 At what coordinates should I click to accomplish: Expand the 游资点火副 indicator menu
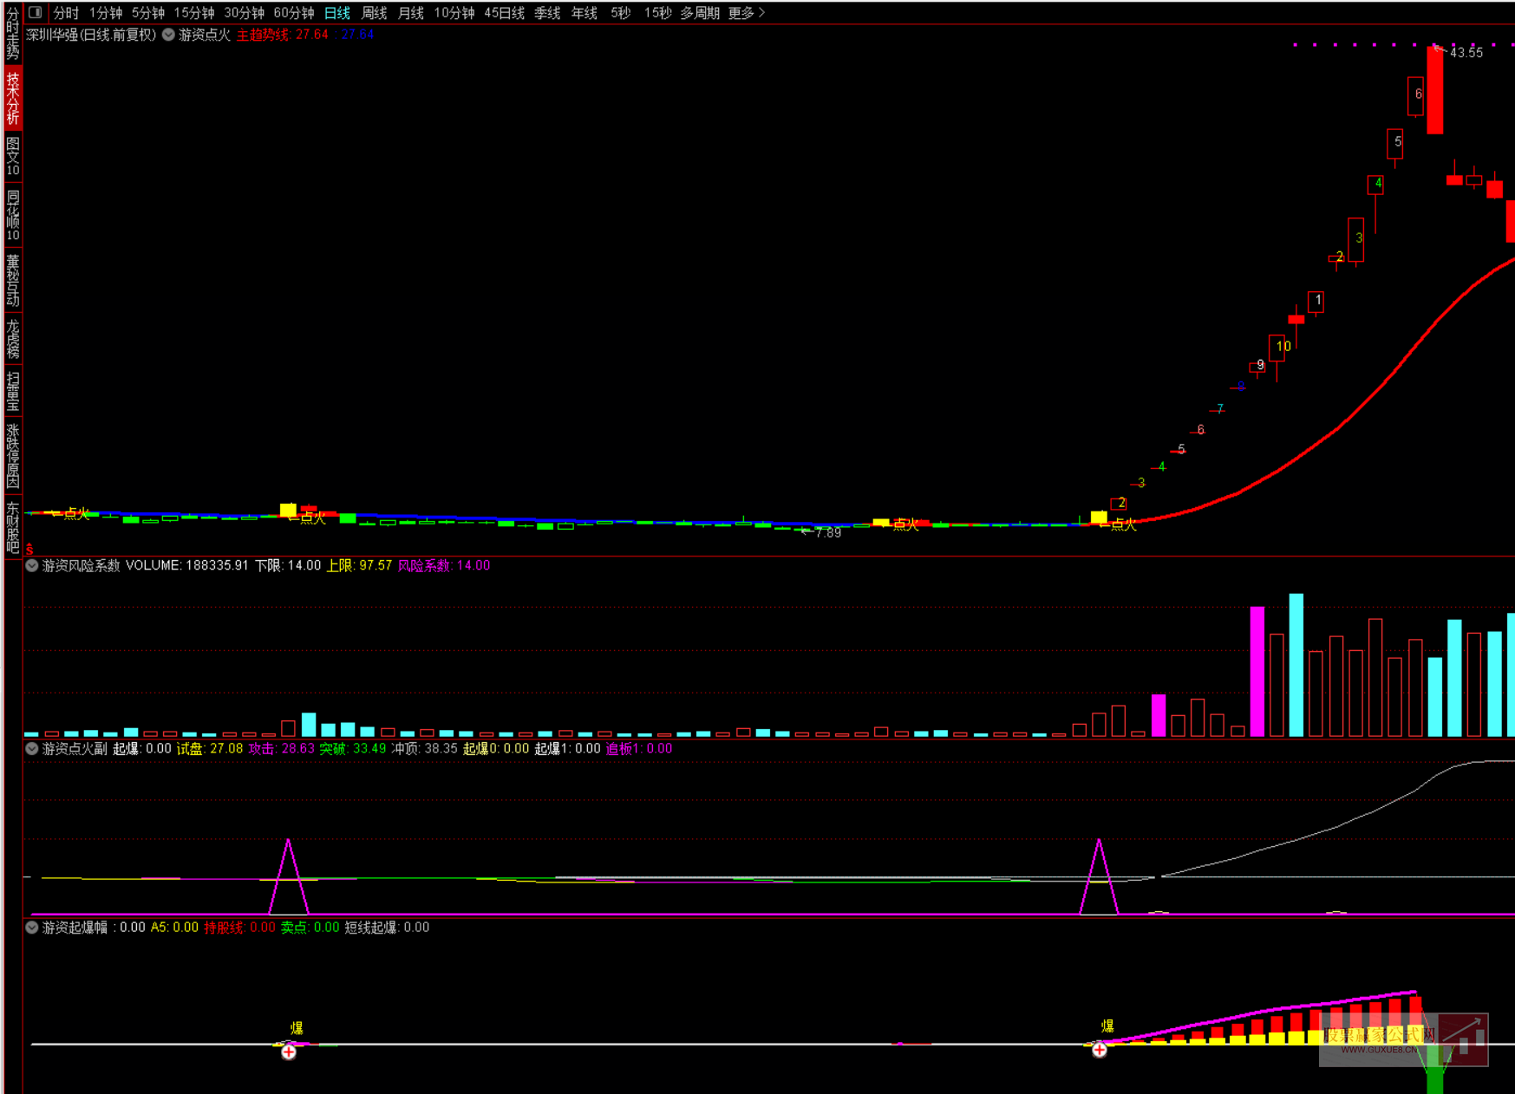click(32, 748)
